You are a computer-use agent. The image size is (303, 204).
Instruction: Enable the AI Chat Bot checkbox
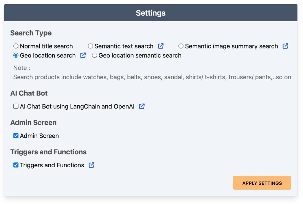click(16, 106)
